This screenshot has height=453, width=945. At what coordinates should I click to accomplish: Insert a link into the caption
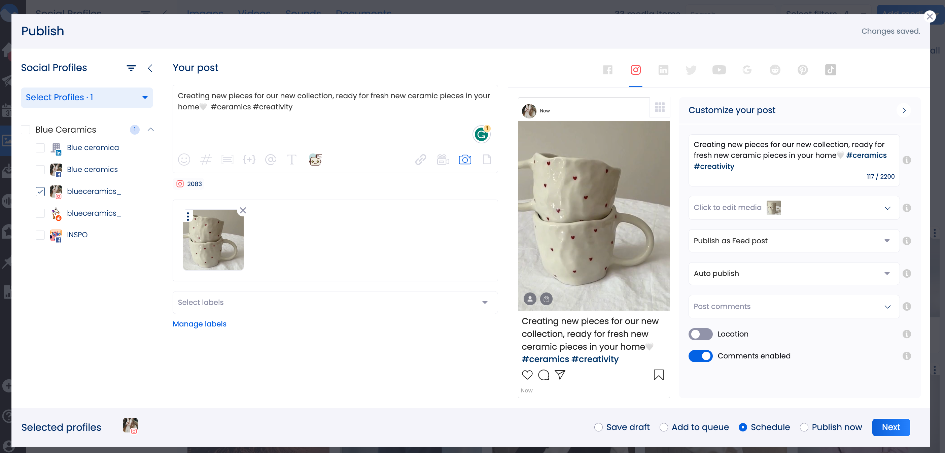420,160
